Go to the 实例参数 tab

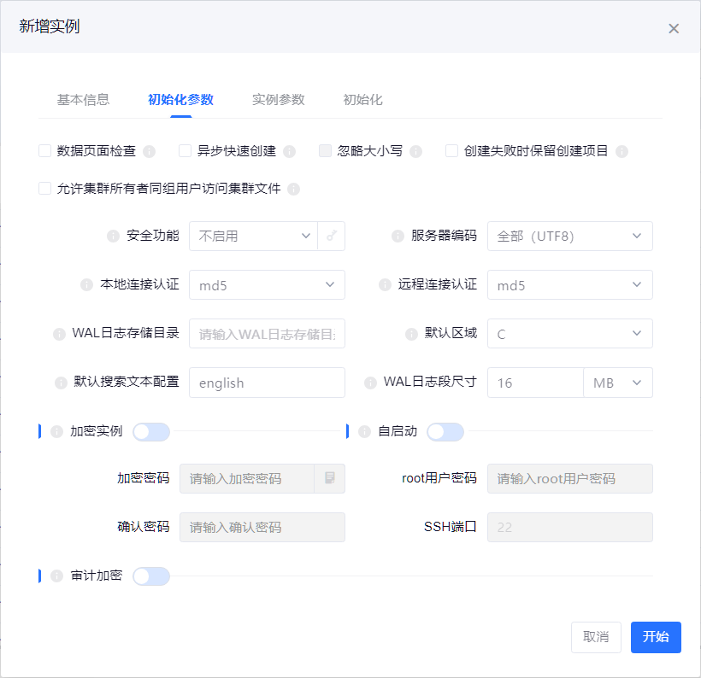coord(278,100)
